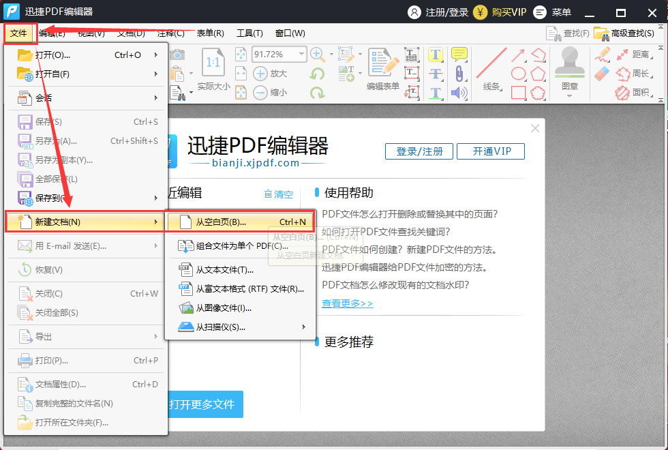
Task: Rotate the page clockwise with the green arrow
Action: click(318, 93)
